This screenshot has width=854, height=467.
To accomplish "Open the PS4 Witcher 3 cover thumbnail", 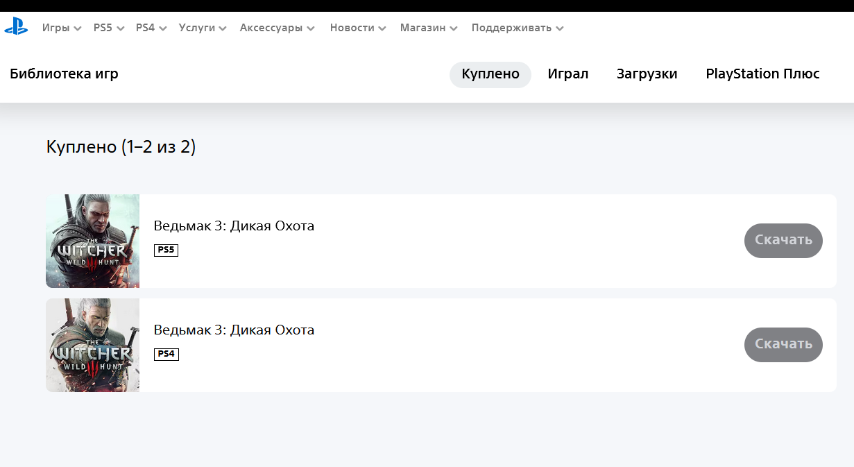I will point(93,345).
